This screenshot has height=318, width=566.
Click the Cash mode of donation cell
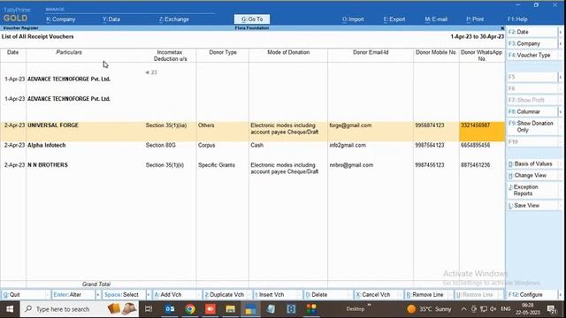click(x=257, y=145)
